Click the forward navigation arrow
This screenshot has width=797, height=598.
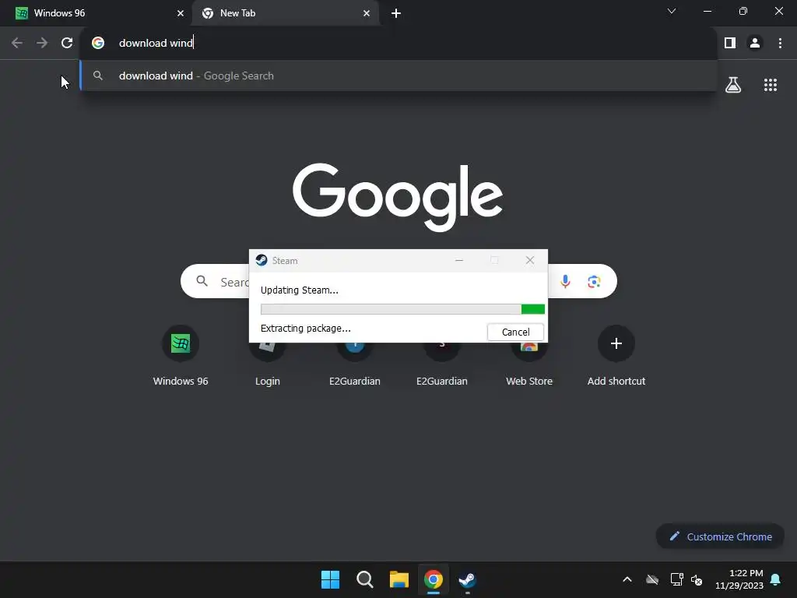pos(42,44)
